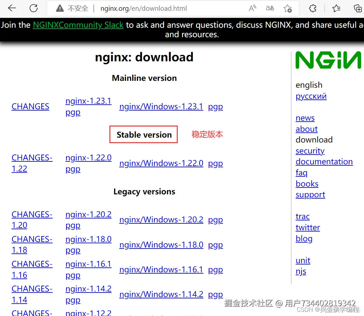
Task: Open pgp signature under nginx-1.16.1
Action: 73,276
